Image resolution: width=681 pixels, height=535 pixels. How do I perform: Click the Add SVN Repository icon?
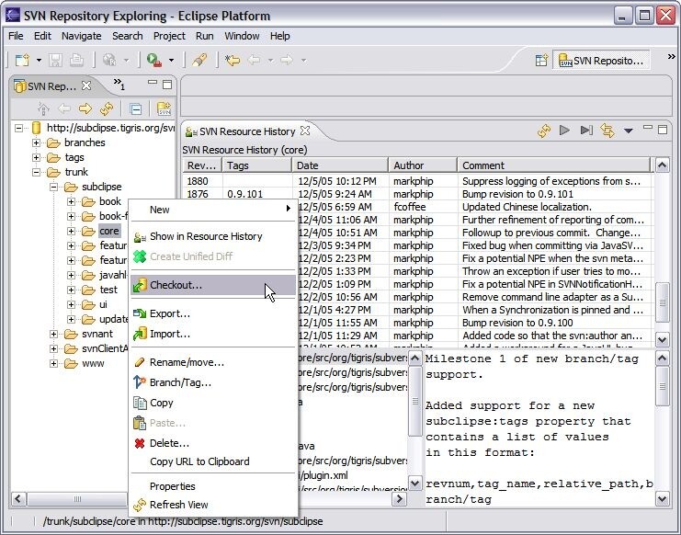[164, 108]
